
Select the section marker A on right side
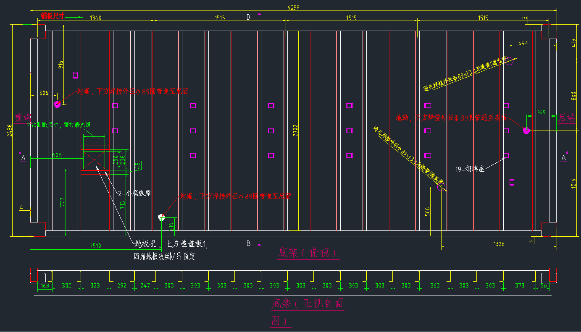tap(564, 158)
